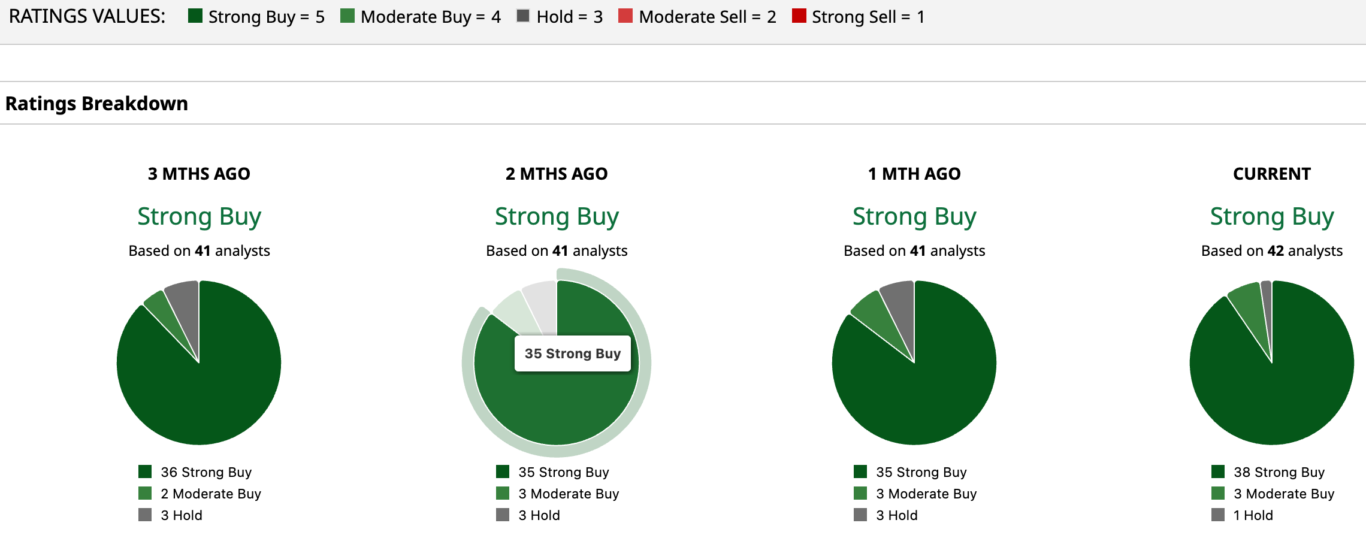The height and width of the screenshot is (538, 1366).
Task: Click the Moderate Buy color square in header
Action: point(347,16)
